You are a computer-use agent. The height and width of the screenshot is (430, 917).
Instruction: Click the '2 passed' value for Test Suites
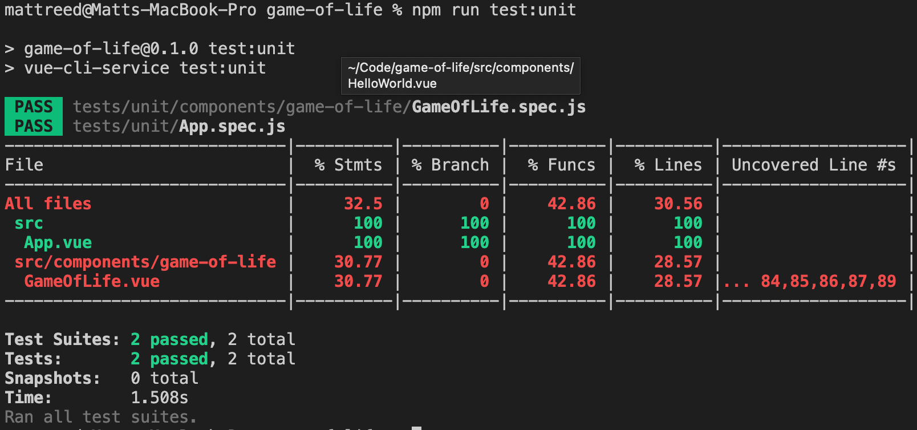click(x=169, y=339)
